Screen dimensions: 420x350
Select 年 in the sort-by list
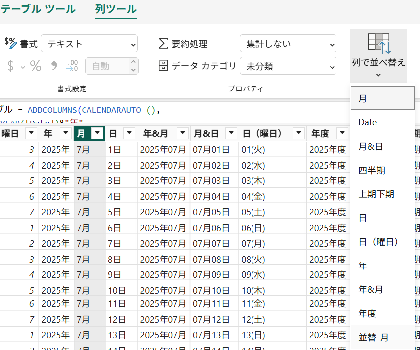(x=383, y=265)
